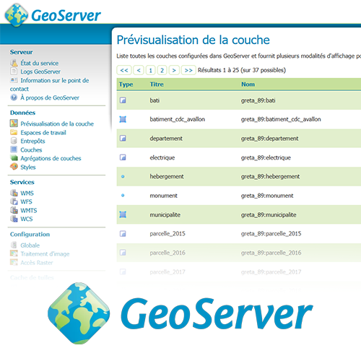Screen dimensions: 361x361
Task: Click the type icon in the bati row
Action: pyautogui.click(x=123, y=100)
